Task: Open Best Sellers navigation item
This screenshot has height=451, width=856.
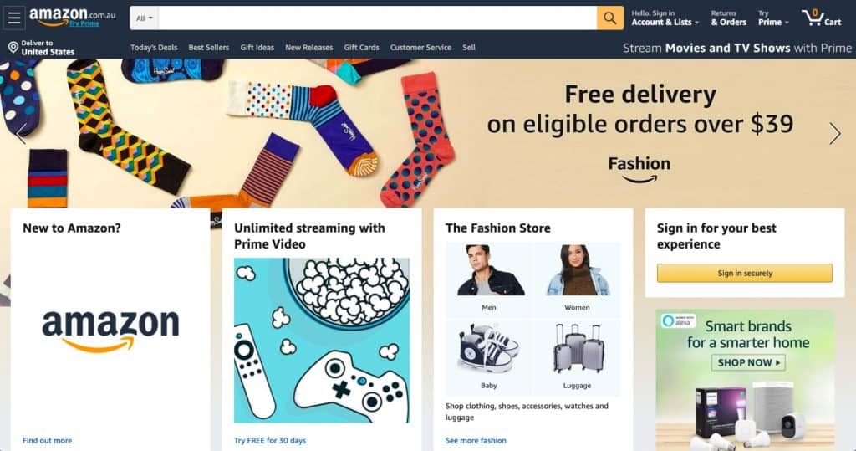Action: (208, 48)
